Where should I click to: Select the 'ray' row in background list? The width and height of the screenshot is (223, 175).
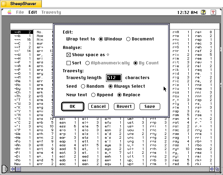[180, 141]
